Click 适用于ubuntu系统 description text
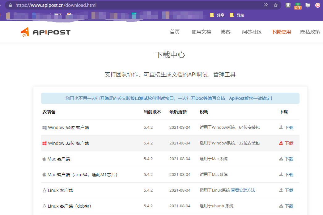This screenshot has width=323, height=215. [216, 206]
